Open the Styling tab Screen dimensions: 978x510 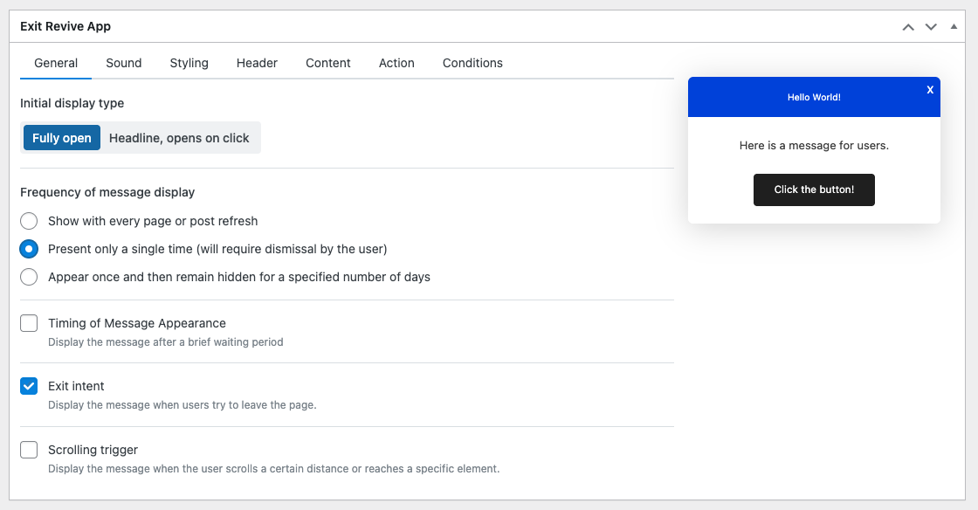coord(189,63)
